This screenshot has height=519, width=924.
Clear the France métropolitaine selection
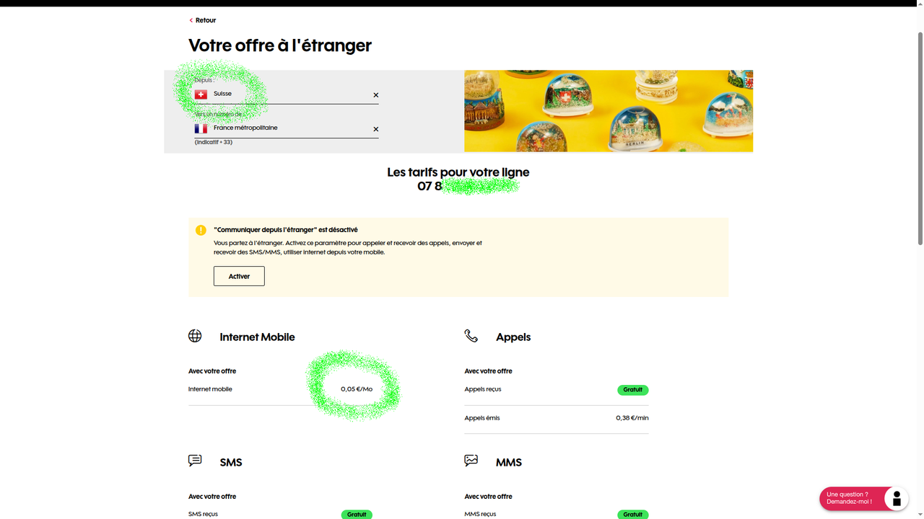click(x=375, y=129)
